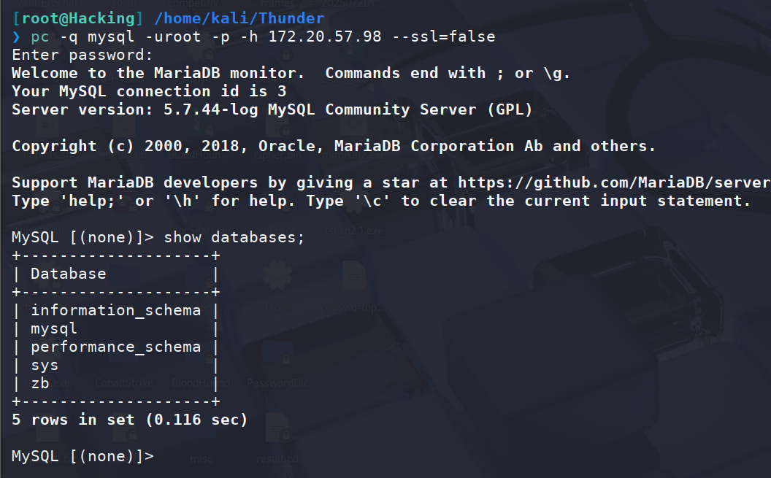This screenshot has width=771, height=478.
Task: Select the zb database row
Action: pyautogui.click(x=115, y=382)
